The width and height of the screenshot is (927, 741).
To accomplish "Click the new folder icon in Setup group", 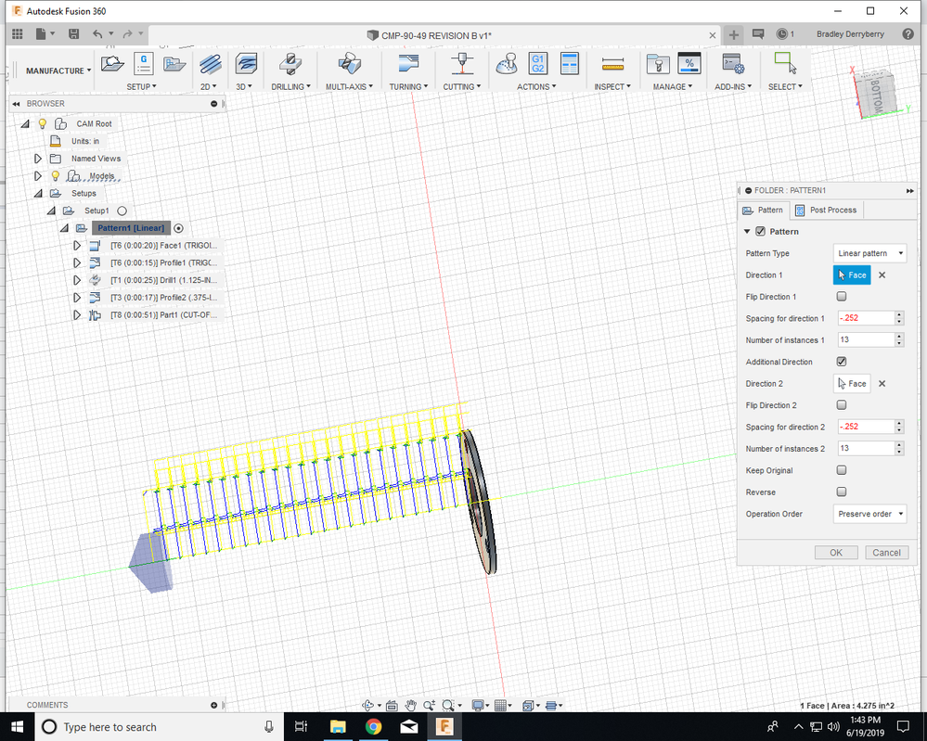I will tap(174, 63).
